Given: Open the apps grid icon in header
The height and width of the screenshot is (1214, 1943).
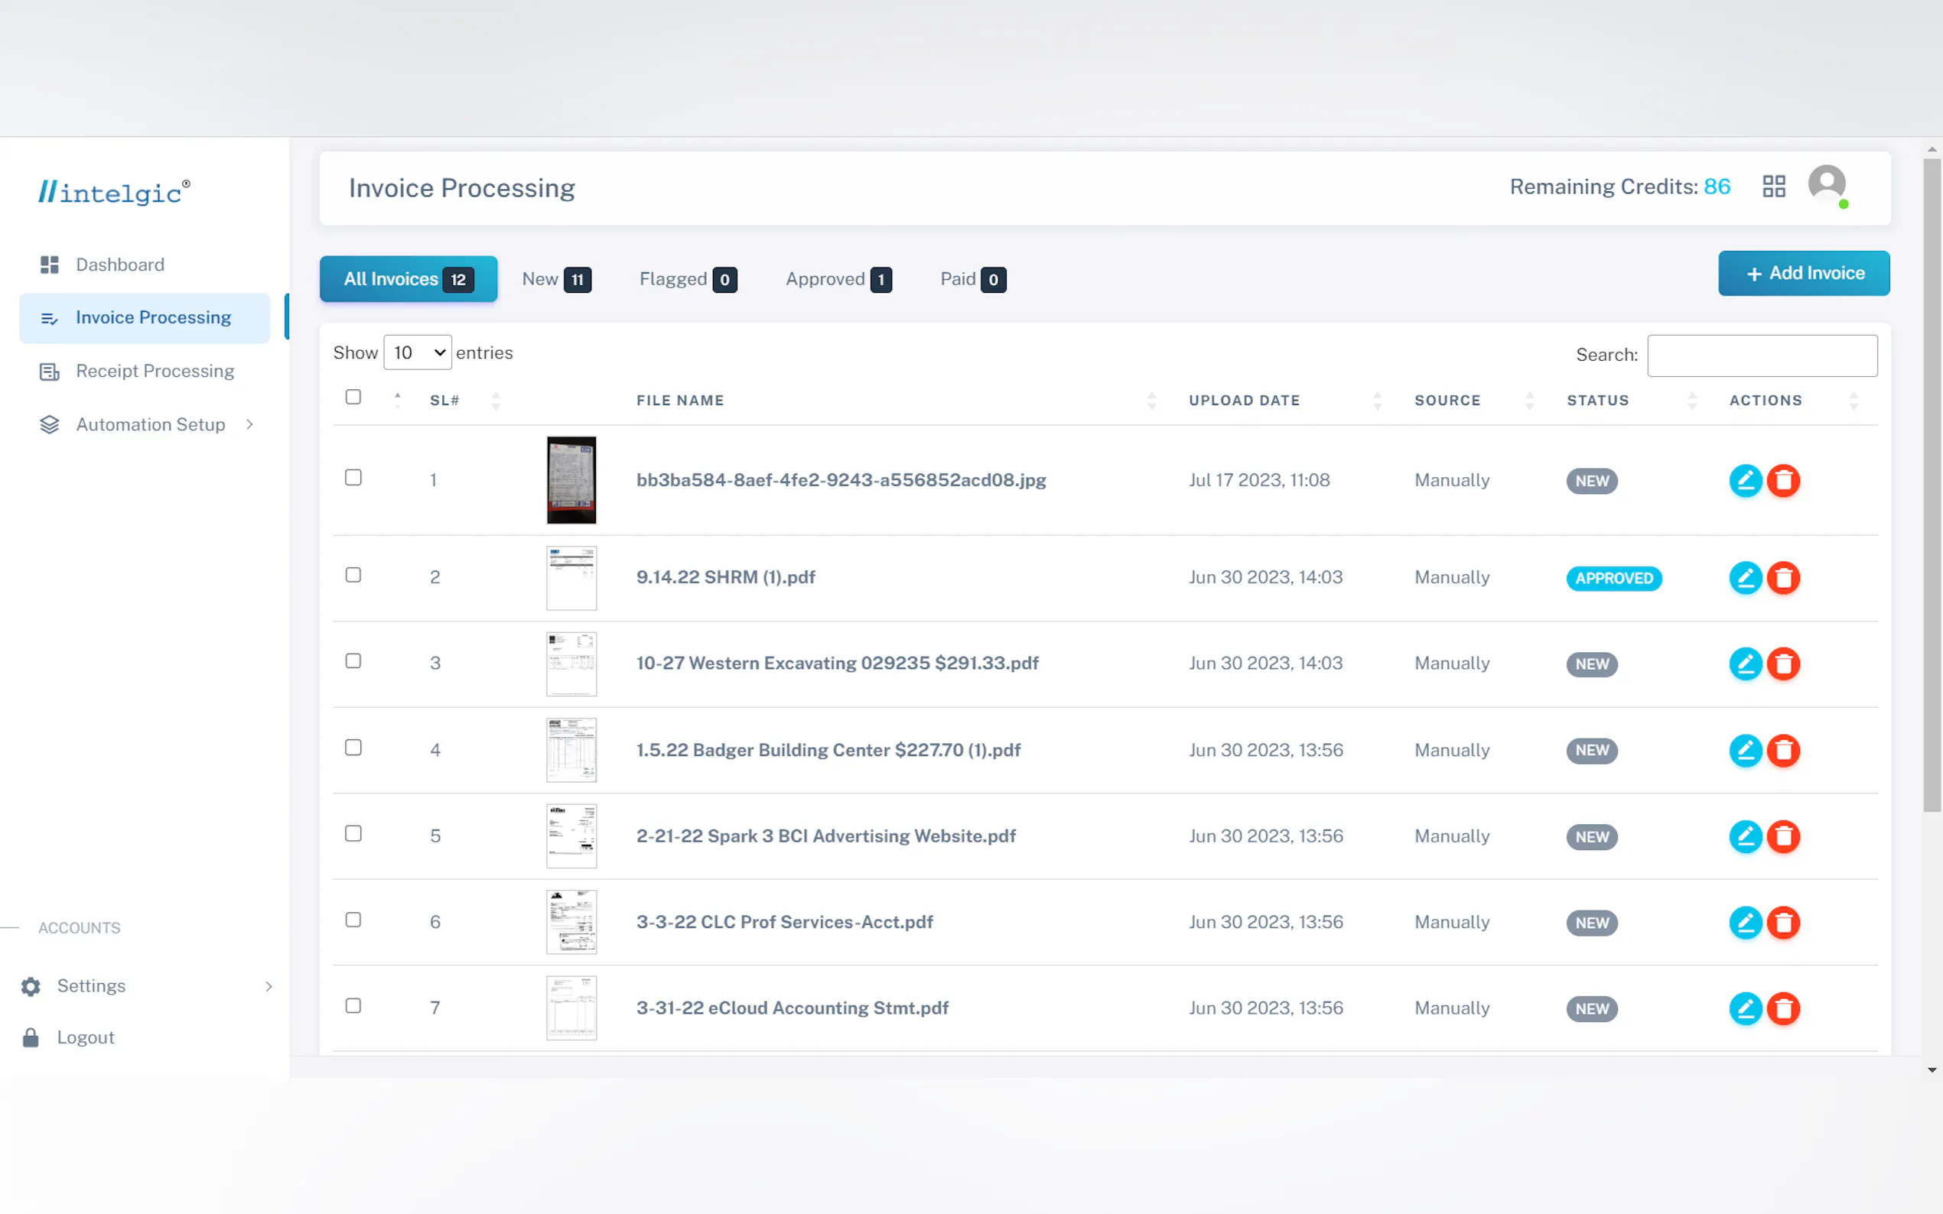Looking at the screenshot, I should 1773,187.
